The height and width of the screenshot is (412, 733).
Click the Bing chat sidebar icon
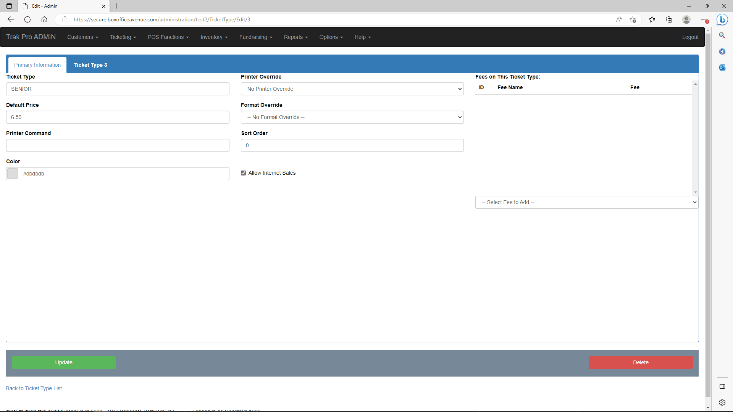(x=722, y=19)
